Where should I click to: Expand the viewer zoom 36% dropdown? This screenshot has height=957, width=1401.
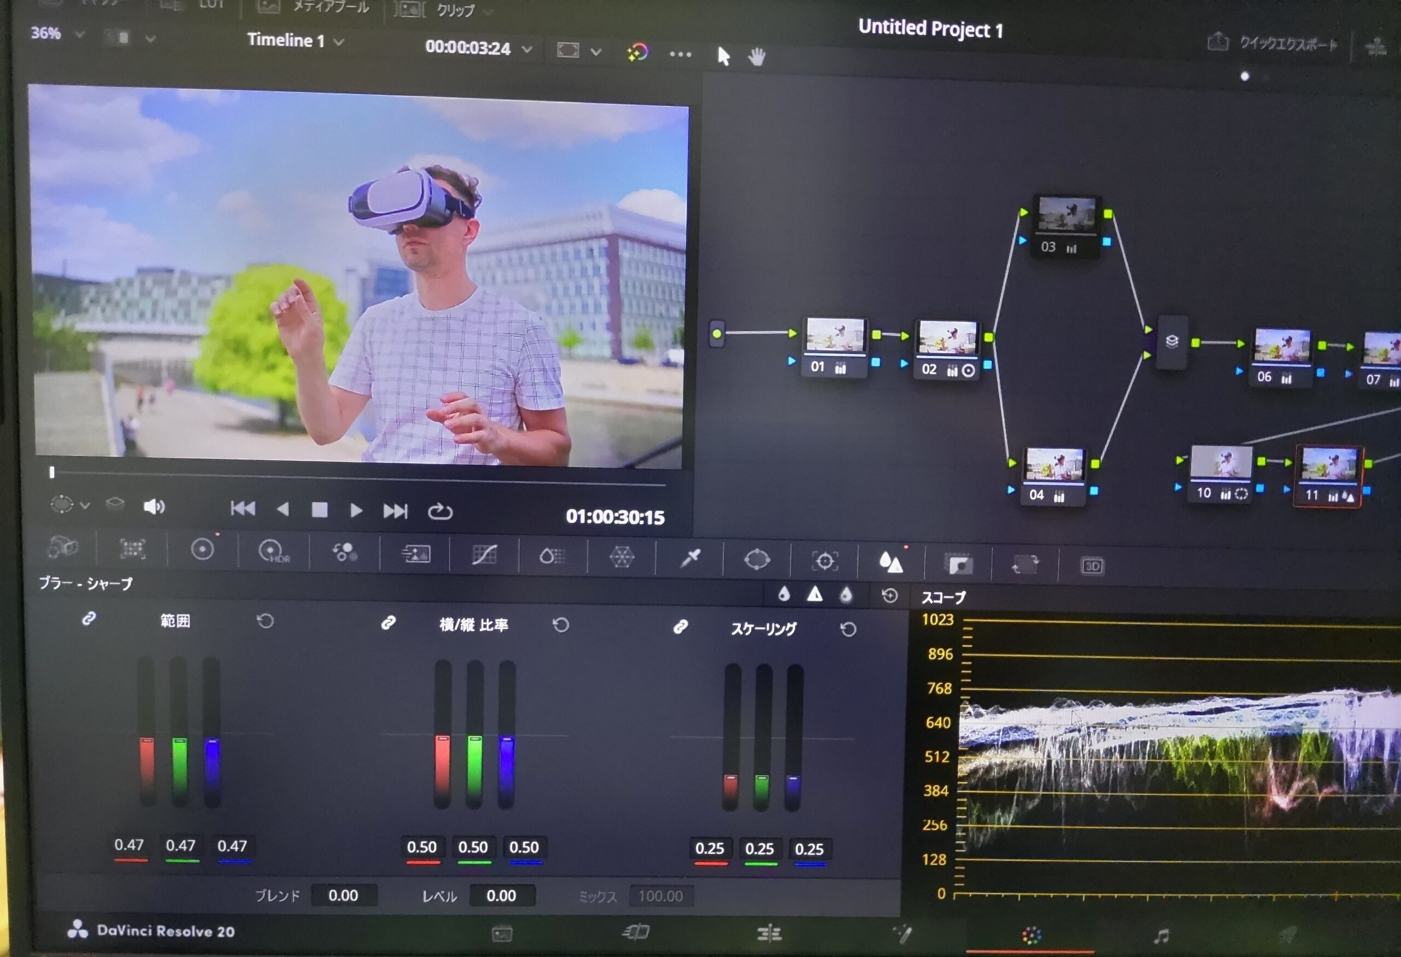point(79,34)
